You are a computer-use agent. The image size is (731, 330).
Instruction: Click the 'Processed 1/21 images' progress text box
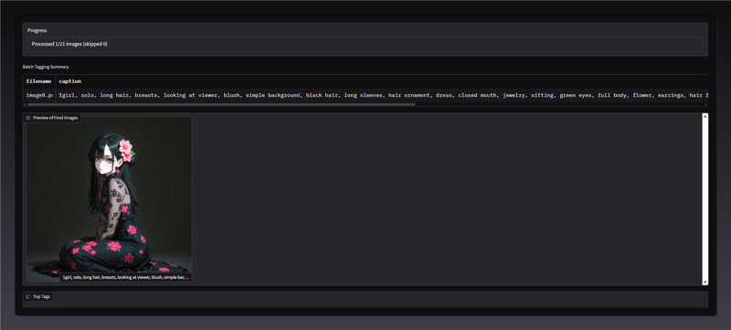pos(365,44)
